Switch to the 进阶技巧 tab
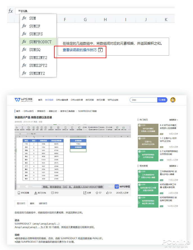 pos(43,203)
